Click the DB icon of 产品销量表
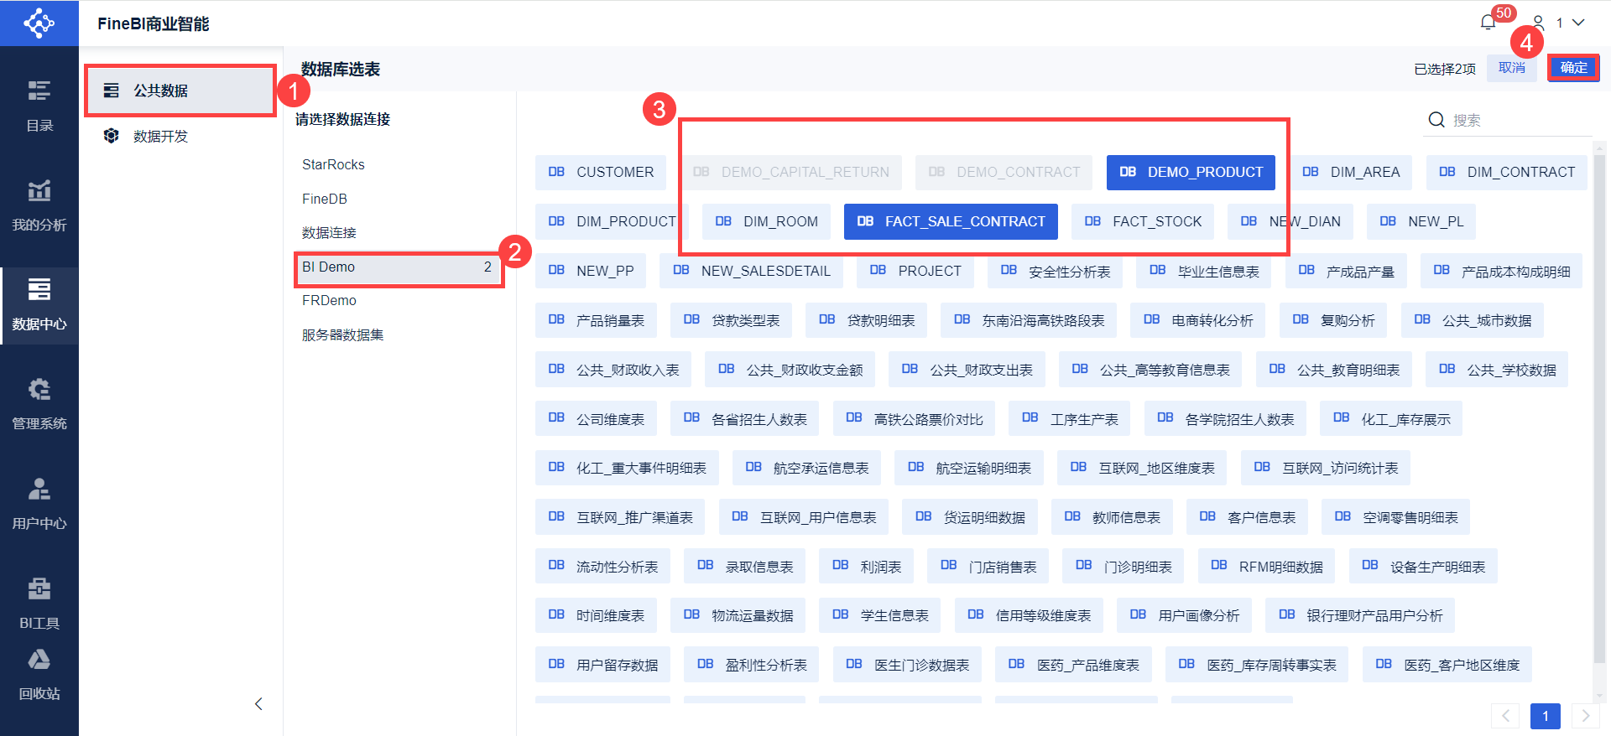This screenshot has height=736, width=1611. [556, 319]
